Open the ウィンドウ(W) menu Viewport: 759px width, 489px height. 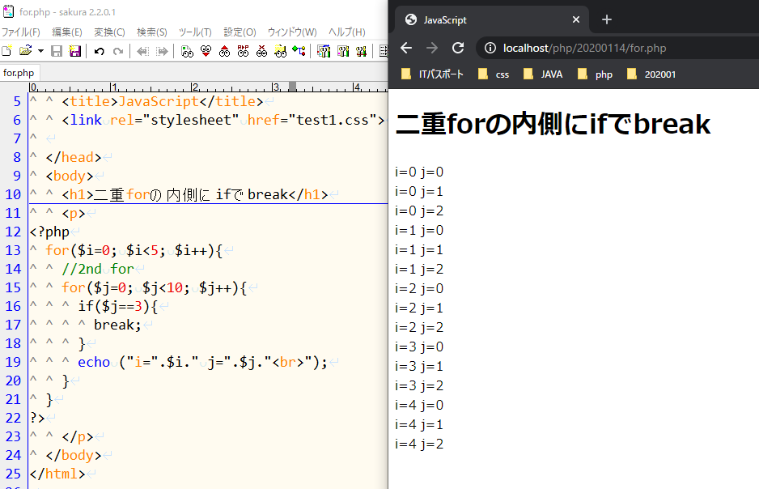[x=292, y=32]
